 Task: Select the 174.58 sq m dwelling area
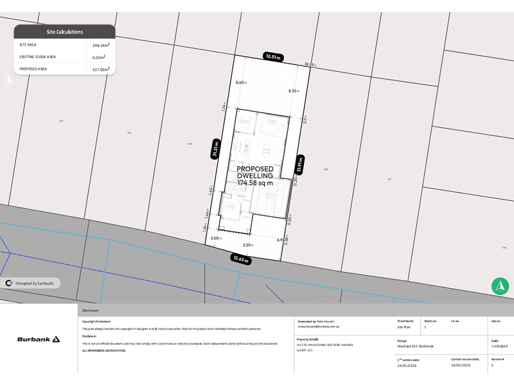(255, 183)
